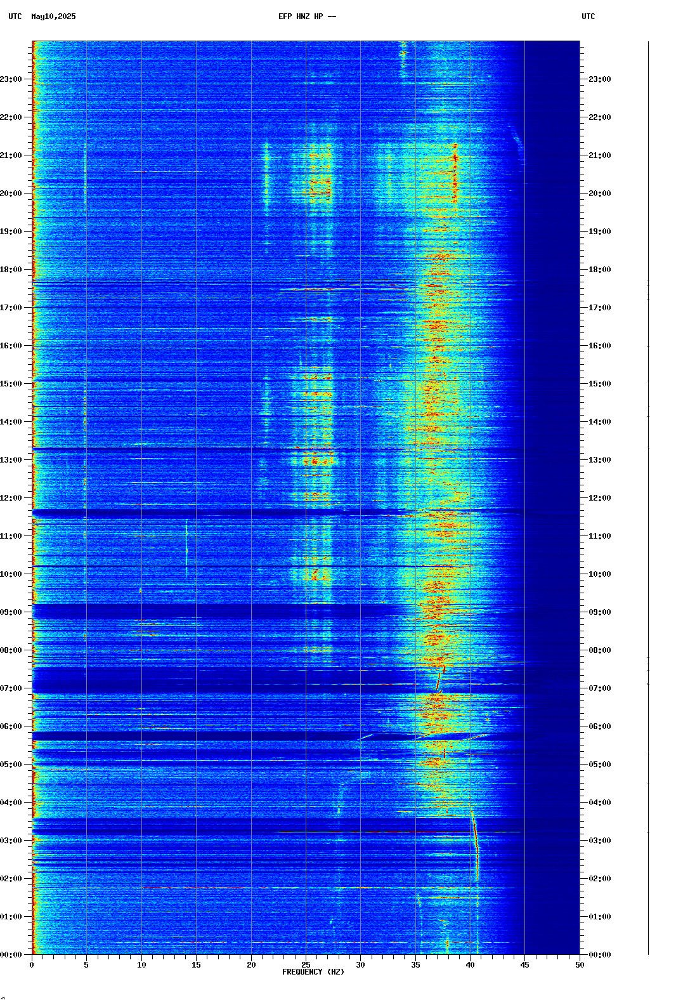676x1005 pixels.
Task: Click the right-axis time label "10:00"
Action: 600,574
